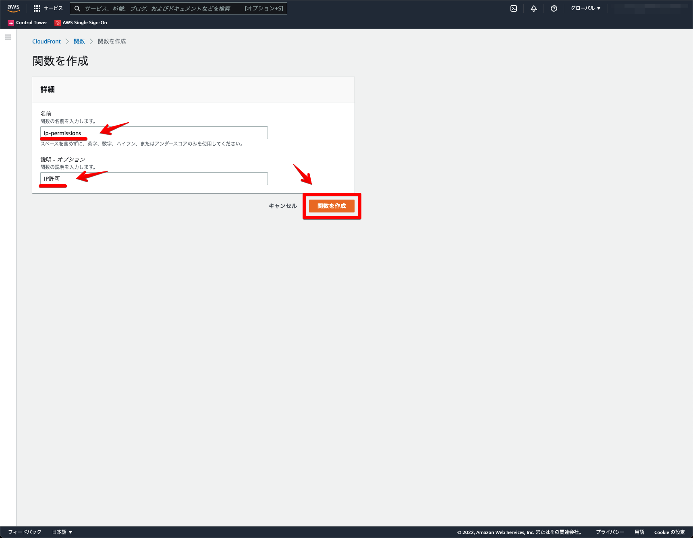Click the キャンセル button
693x538 pixels.
(283, 206)
